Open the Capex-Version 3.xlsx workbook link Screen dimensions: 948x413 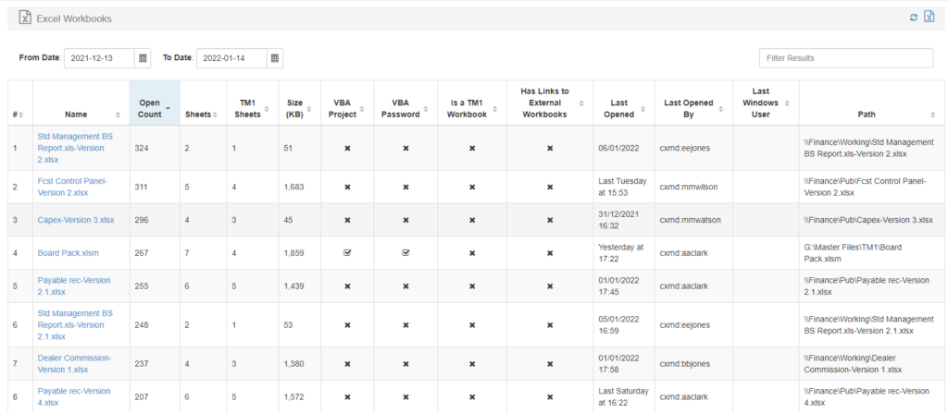coord(76,220)
